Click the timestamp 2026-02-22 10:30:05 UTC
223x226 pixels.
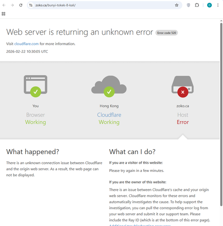pos(27,52)
